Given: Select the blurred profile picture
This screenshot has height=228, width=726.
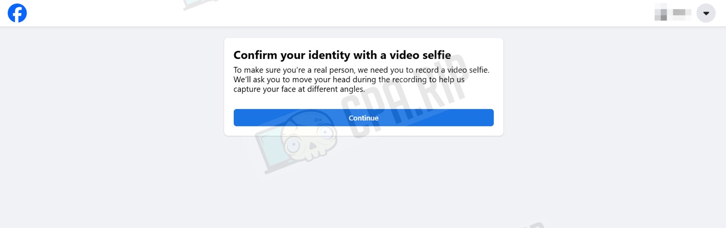Looking at the screenshot, I should point(661,13).
